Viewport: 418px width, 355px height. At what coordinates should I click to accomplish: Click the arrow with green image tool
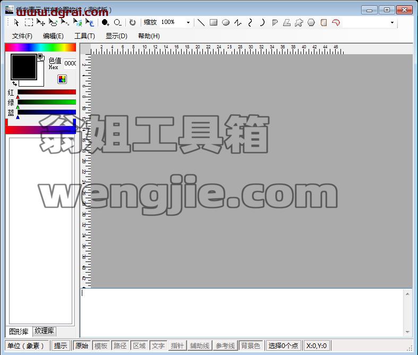(x=78, y=23)
